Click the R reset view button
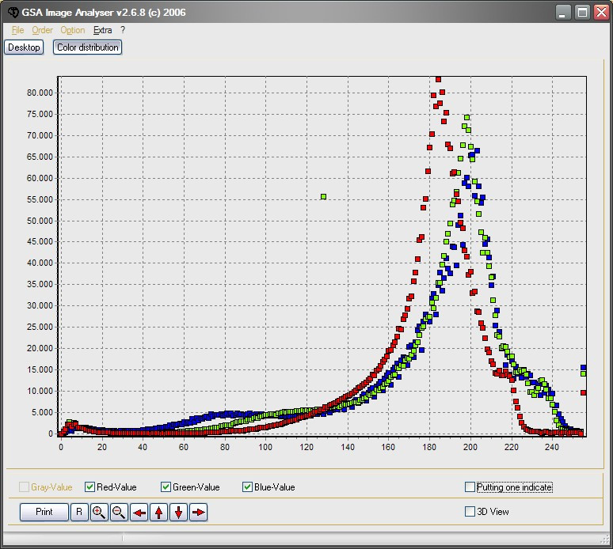 click(79, 513)
